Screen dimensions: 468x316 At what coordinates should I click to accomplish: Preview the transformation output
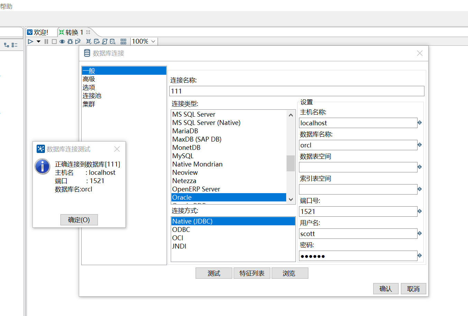coord(62,41)
